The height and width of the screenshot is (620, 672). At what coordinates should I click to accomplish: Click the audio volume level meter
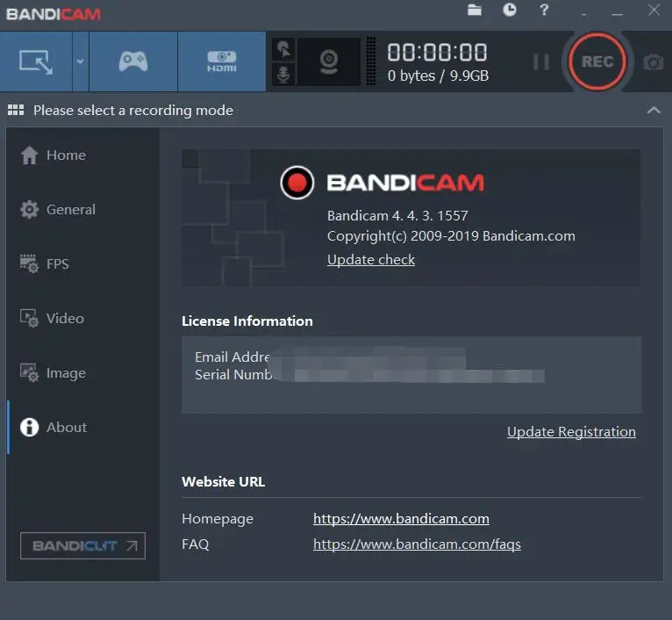pyautogui.click(x=371, y=61)
